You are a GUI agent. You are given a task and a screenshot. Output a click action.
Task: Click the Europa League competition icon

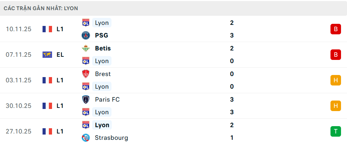[x=47, y=55]
